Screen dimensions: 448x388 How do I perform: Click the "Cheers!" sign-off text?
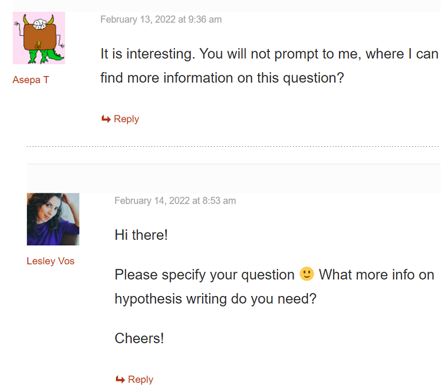(x=139, y=338)
